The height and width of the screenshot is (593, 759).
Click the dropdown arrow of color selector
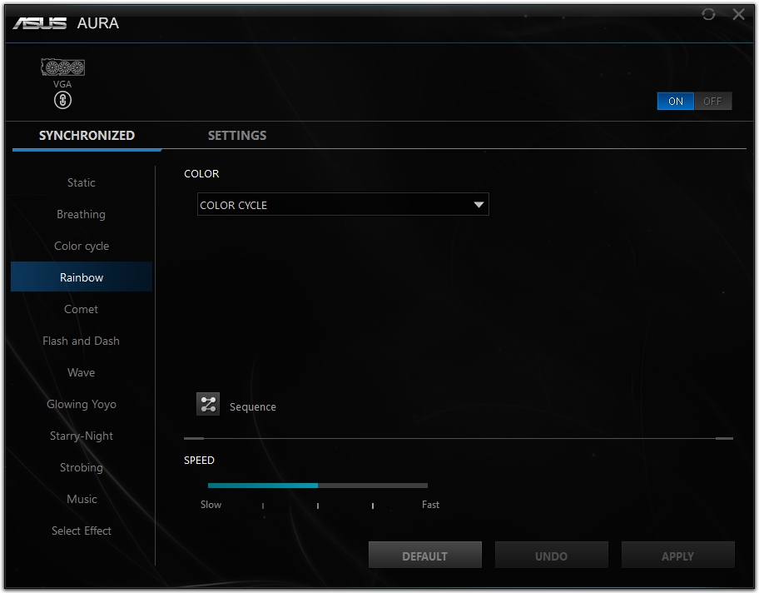(x=479, y=205)
